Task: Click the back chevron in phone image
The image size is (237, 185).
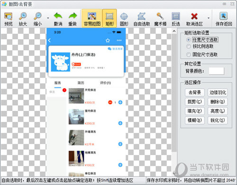Action: pyautogui.click(x=50, y=40)
